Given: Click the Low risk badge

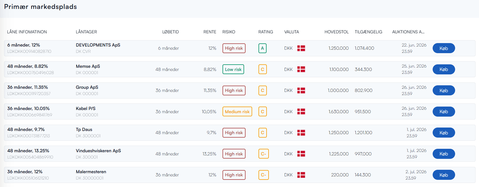Looking at the screenshot, I should coord(233,69).
